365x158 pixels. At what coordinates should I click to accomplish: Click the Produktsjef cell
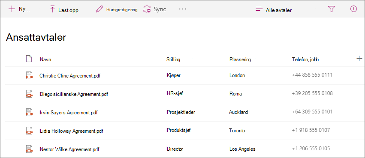tap(179, 130)
